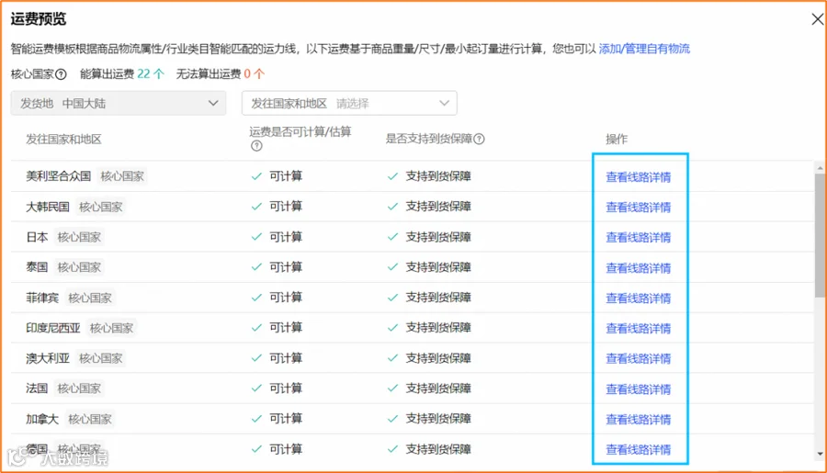Click scrollbar up arrow

(x=820, y=168)
